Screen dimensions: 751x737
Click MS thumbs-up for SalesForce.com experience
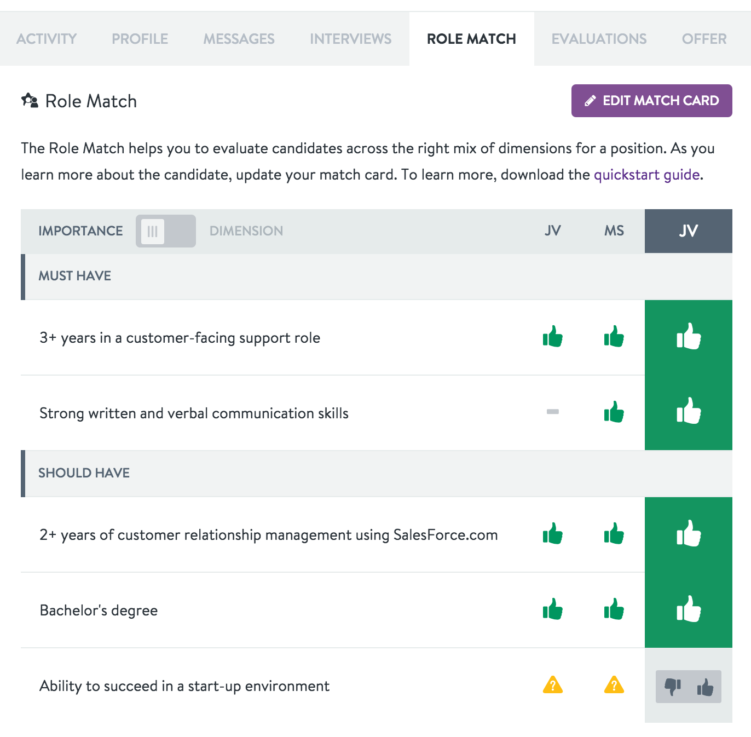(614, 534)
